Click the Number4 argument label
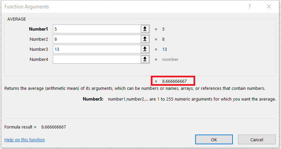The image size is (281, 149). pyautogui.click(x=39, y=59)
